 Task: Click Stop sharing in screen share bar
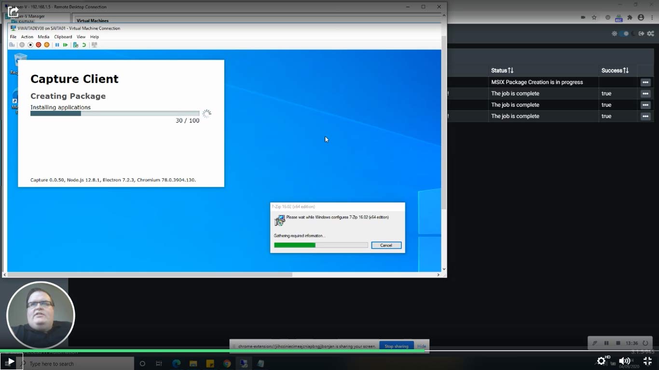396,346
